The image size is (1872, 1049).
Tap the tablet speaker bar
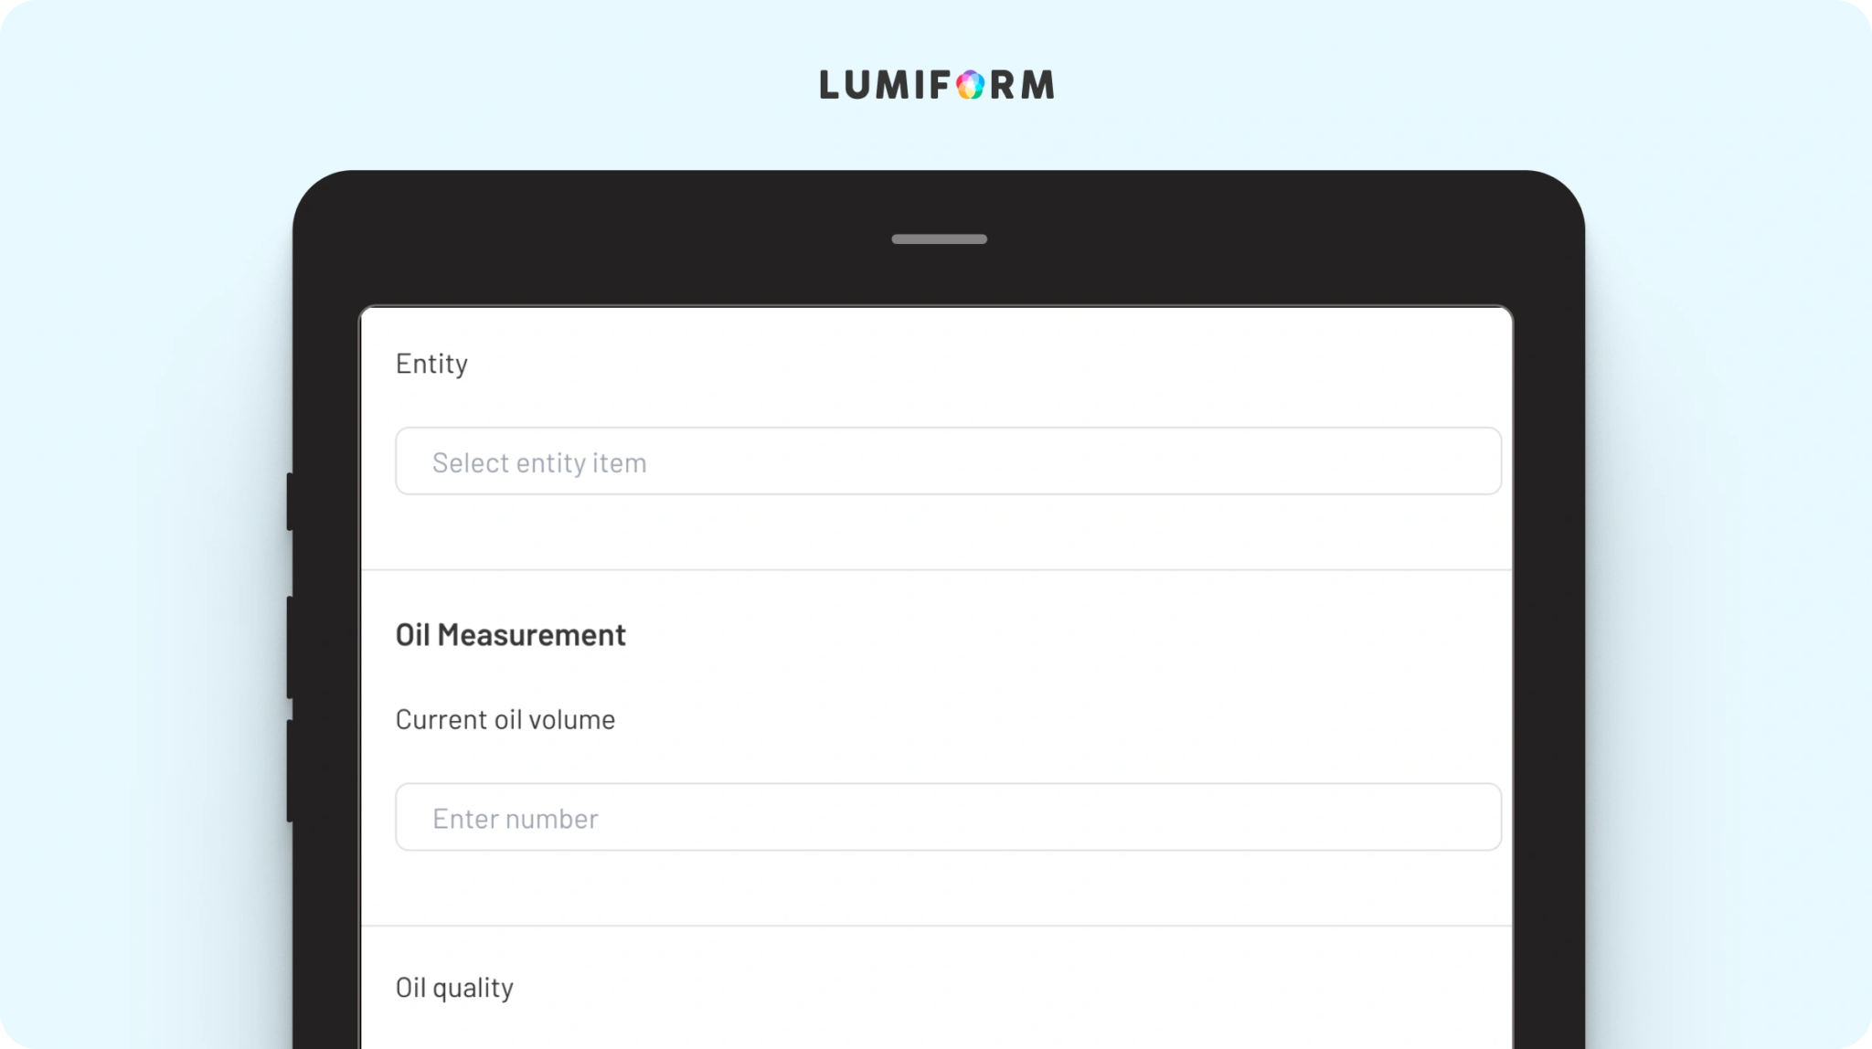tap(939, 239)
